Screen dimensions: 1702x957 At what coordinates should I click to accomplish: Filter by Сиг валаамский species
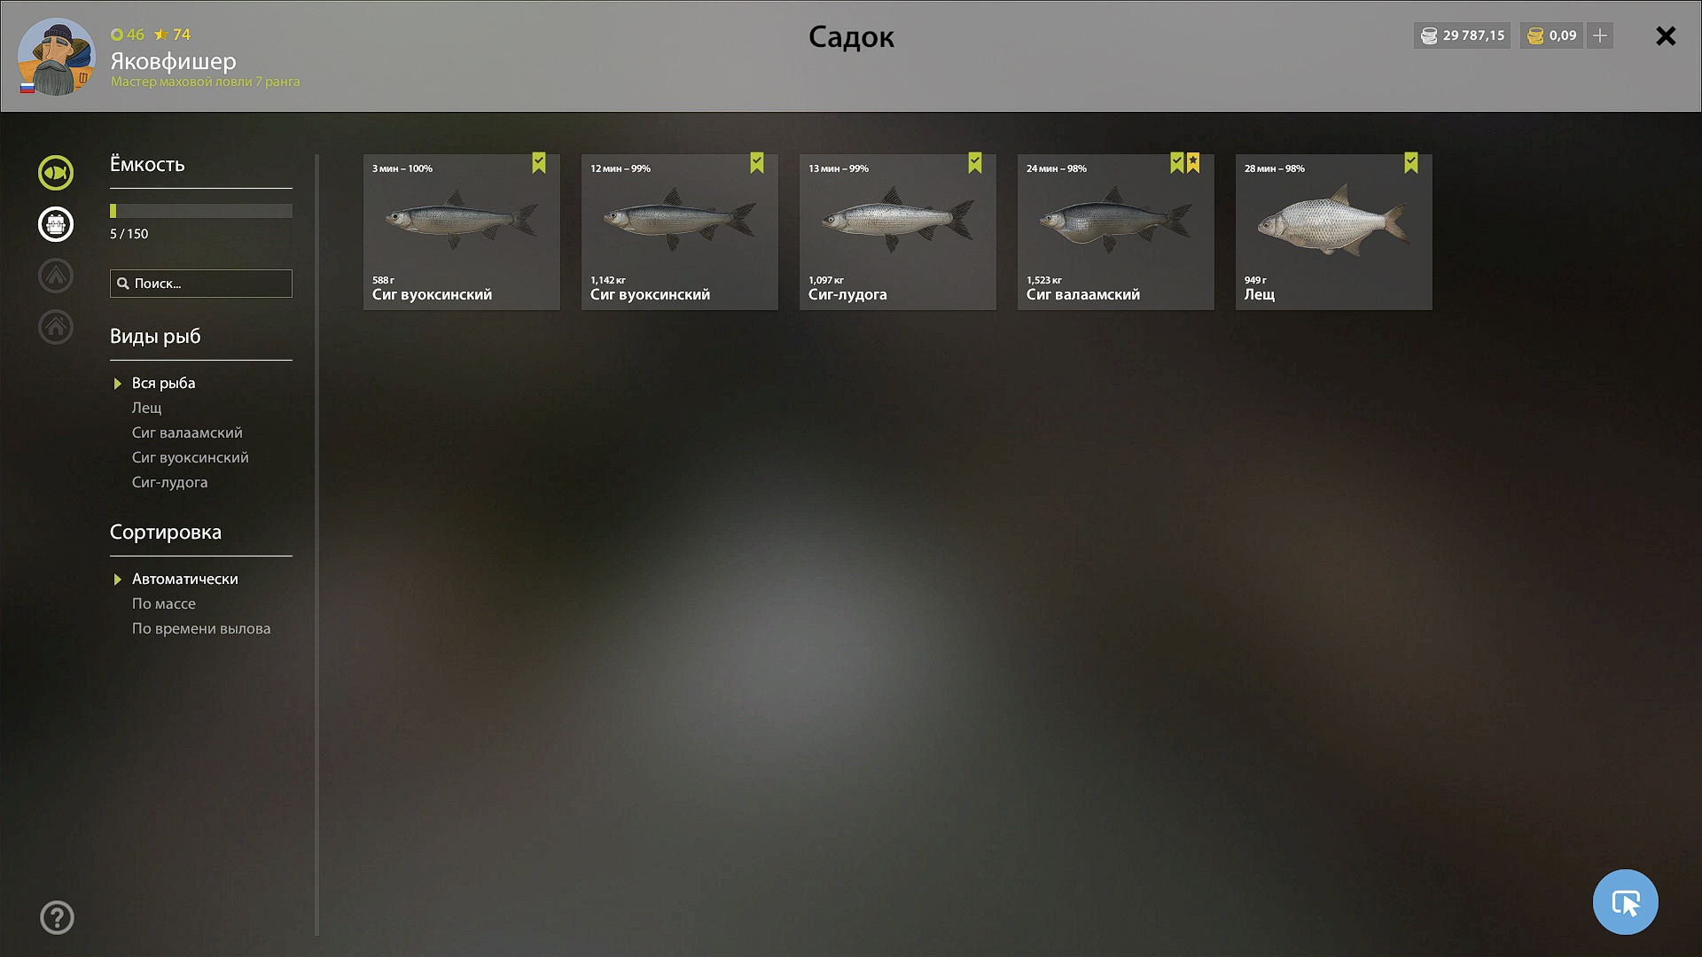(187, 432)
